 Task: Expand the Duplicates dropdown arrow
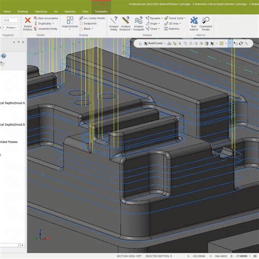(x=53, y=23)
